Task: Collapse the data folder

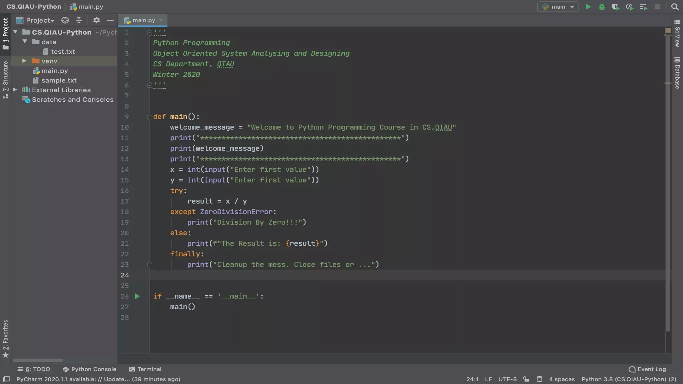Action: (x=25, y=42)
